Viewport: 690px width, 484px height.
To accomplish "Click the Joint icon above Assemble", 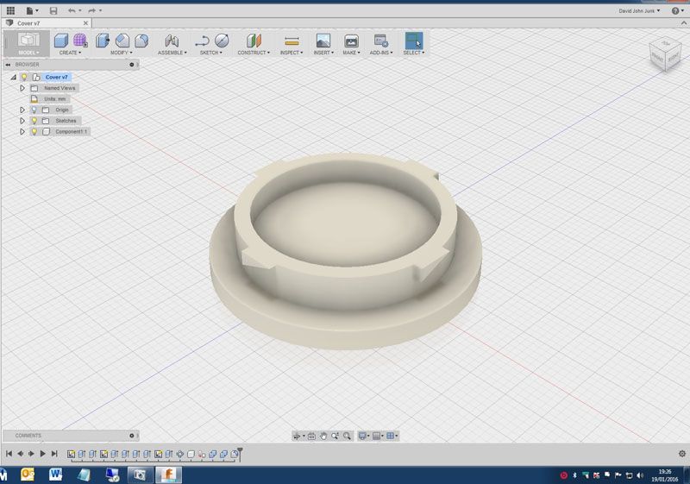I will 172,41.
